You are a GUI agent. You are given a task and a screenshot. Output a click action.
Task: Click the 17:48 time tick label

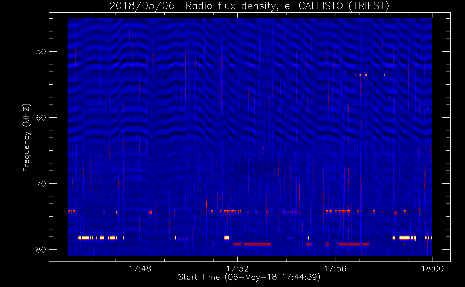tap(140, 269)
